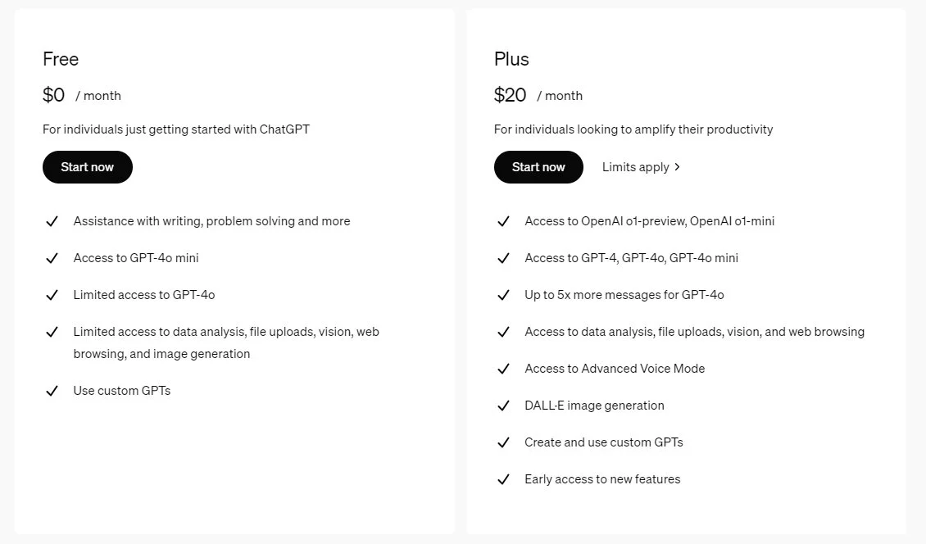The height and width of the screenshot is (544, 926).
Task: Click Start now under Plus plan
Action: coord(538,167)
